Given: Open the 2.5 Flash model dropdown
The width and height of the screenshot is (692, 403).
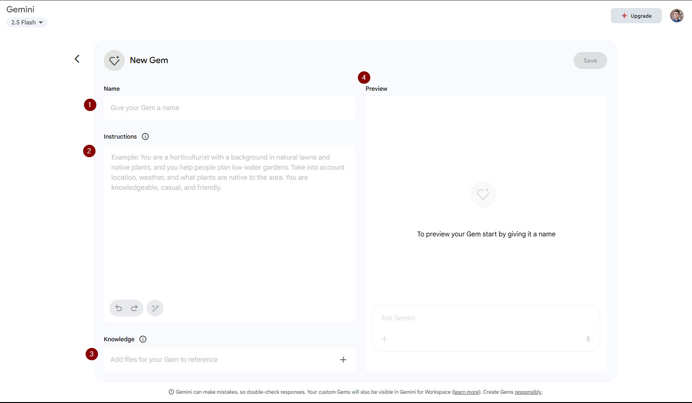Looking at the screenshot, I should click(x=27, y=22).
